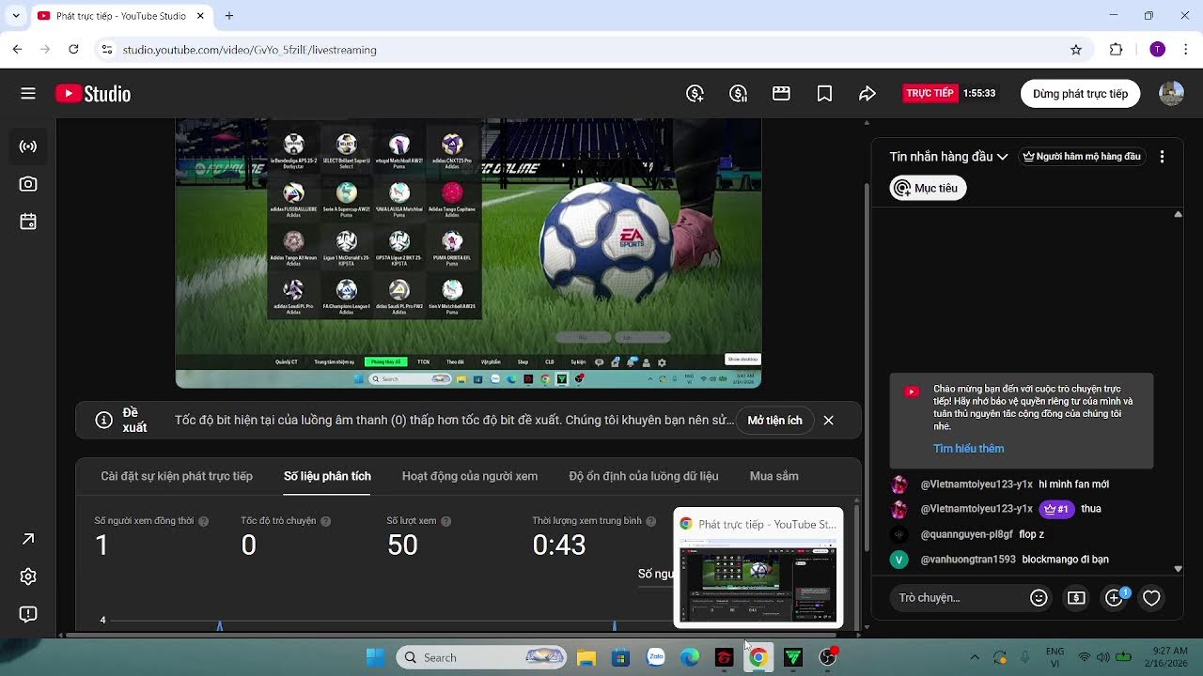1203x676 pixels.
Task: Switch to the Mua sắm tab
Action: (x=774, y=476)
